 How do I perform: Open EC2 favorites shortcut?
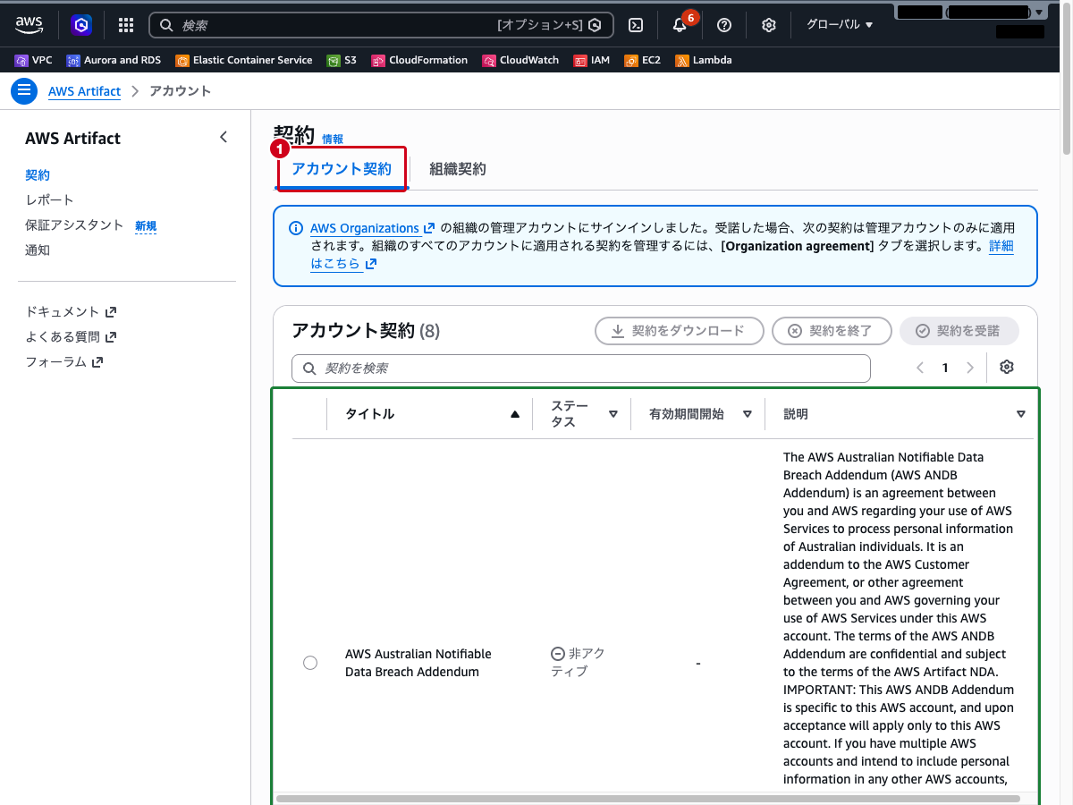[643, 60]
